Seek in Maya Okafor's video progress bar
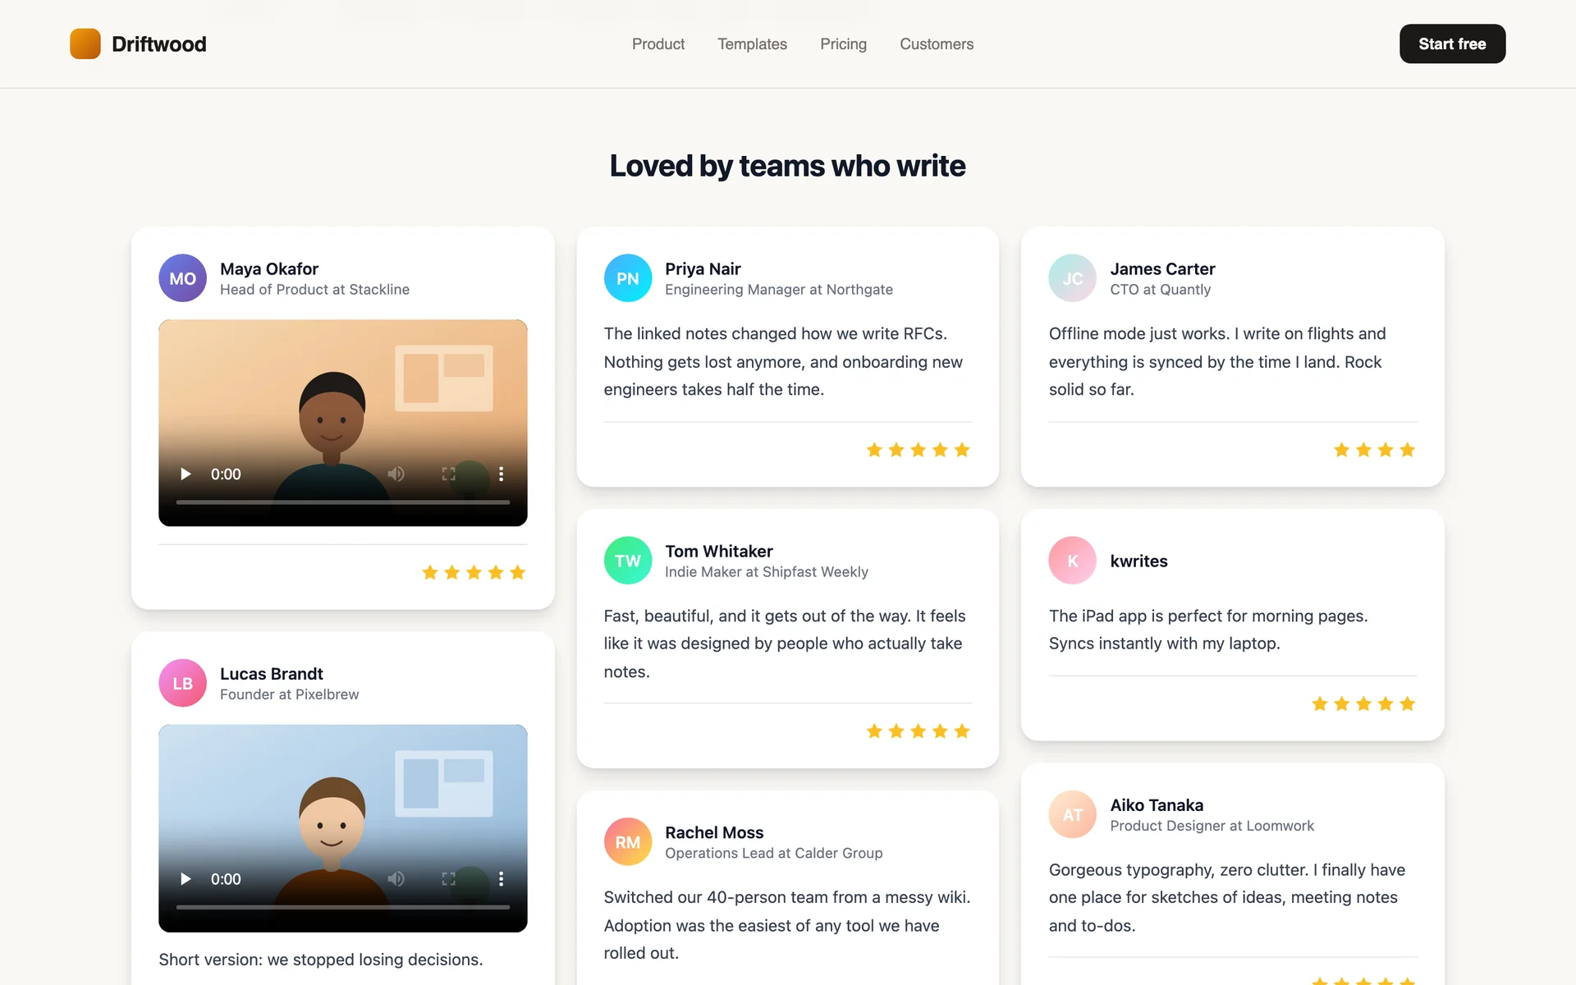The height and width of the screenshot is (985, 1576). [x=343, y=502]
